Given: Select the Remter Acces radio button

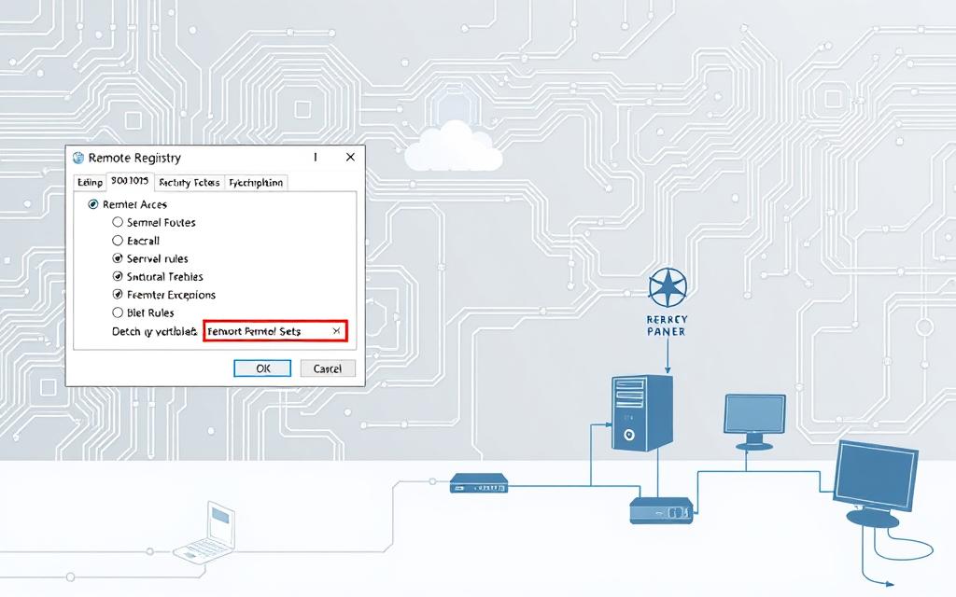Looking at the screenshot, I should (92, 204).
